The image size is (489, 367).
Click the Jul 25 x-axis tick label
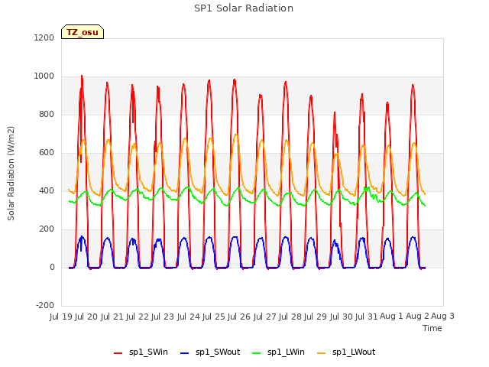[214, 317]
